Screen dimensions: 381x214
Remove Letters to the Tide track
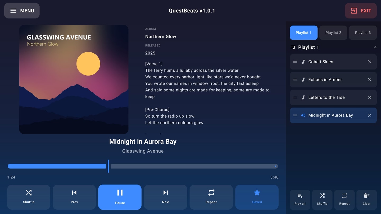tap(370, 97)
